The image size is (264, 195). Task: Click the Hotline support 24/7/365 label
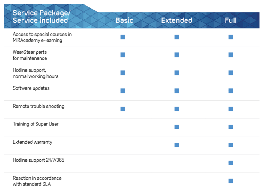point(39,160)
